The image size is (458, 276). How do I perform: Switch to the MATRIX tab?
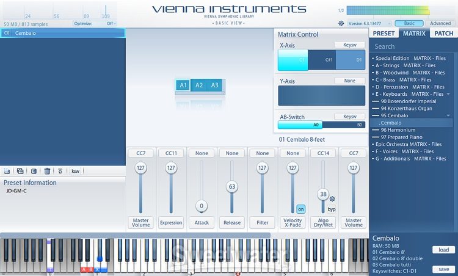pos(414,34)
